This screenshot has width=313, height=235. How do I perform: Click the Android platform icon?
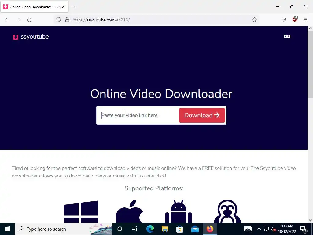click(x=179, y=211)
